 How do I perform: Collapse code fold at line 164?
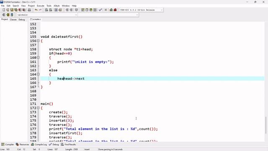tap(38, 75)
